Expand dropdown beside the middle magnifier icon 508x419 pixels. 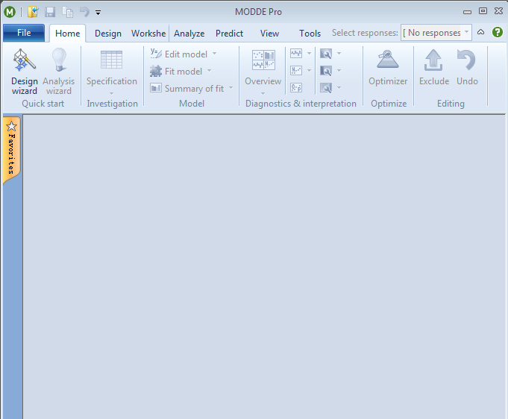339,70
